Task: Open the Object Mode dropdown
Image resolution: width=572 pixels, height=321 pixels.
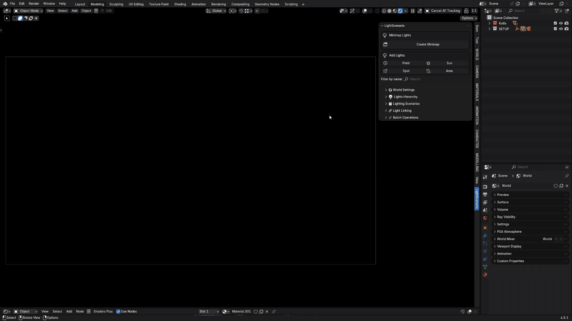Action: [28, 11]
